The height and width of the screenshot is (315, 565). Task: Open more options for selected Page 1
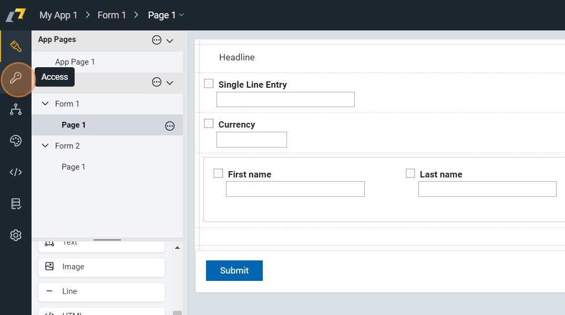pyautogui.click(x=170, y=125)
